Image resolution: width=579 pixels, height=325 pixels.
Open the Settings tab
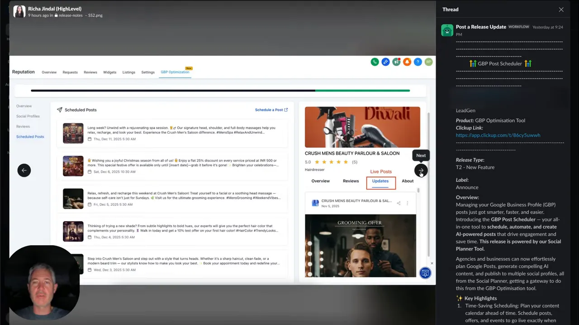(148, 72)
